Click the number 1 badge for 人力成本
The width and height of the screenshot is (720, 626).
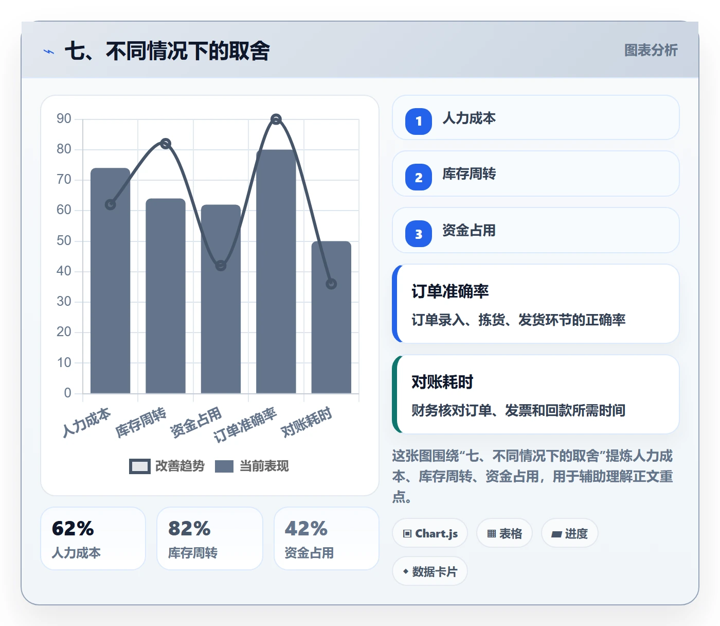(419, 121)
